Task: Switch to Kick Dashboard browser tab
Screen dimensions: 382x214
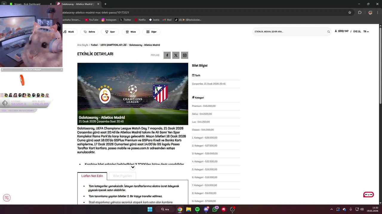Action: 30,4
